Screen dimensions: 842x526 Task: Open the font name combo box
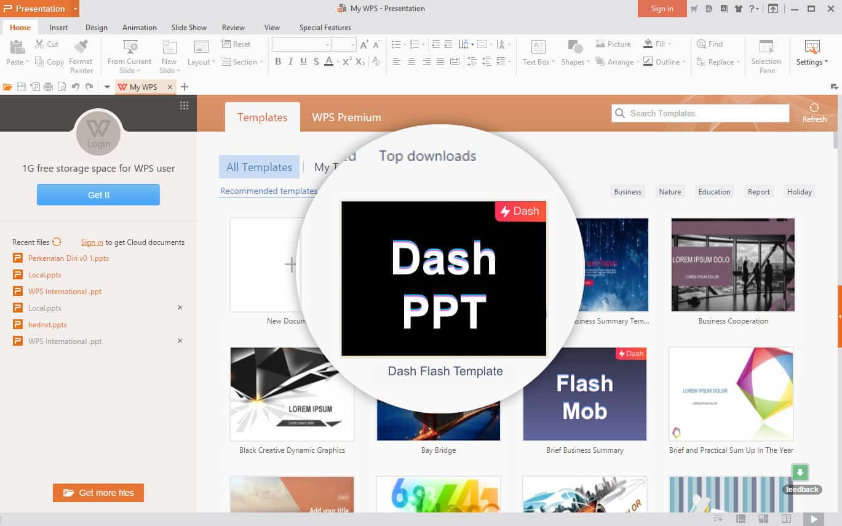click(301, 44)
